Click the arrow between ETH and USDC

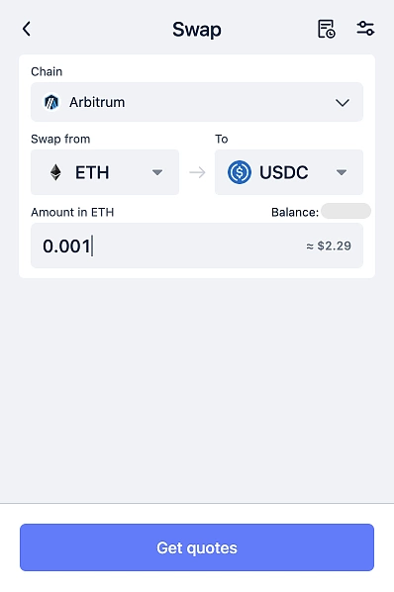197,172
